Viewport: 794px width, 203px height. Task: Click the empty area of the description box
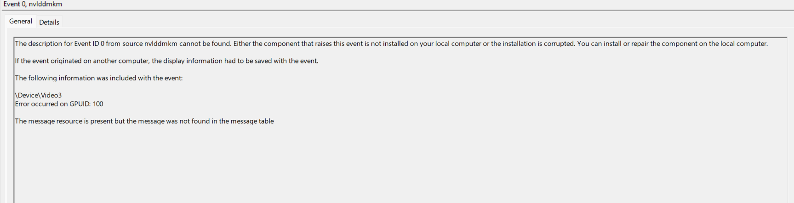pyautogui.click(x=400, y=165)
